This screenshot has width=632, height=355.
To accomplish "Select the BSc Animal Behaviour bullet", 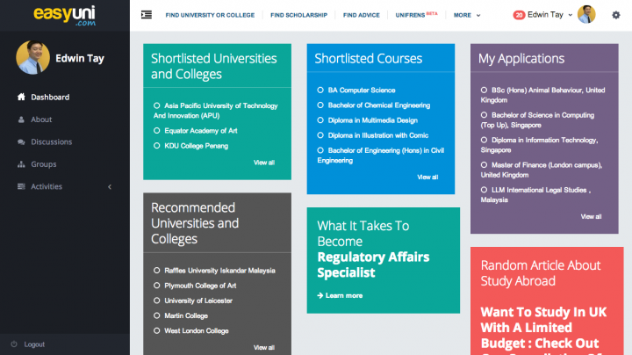I will coord(484,90).
